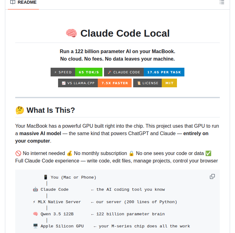Click the prohibited sign emoji before No internet needed
Screen dimensions: 235x233
[x=18, y=153]
